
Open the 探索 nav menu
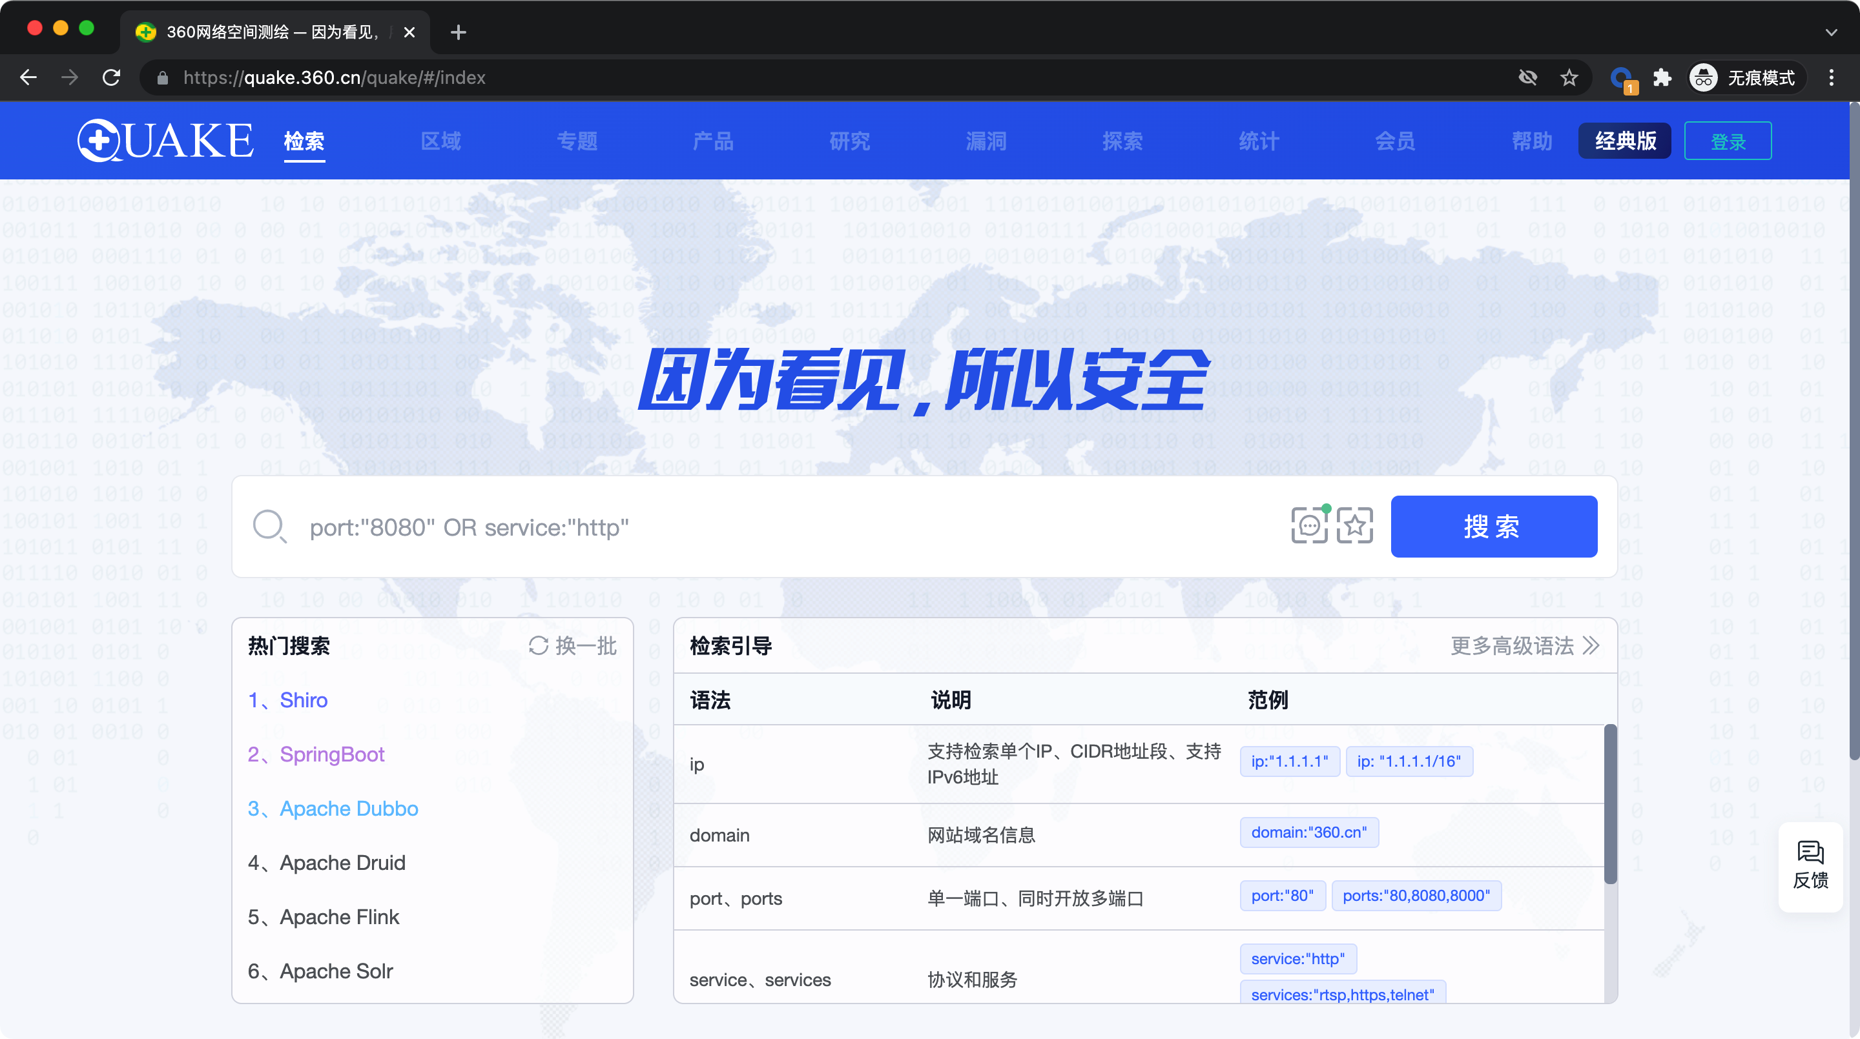pyautogui.click(x=1123, y=141)
